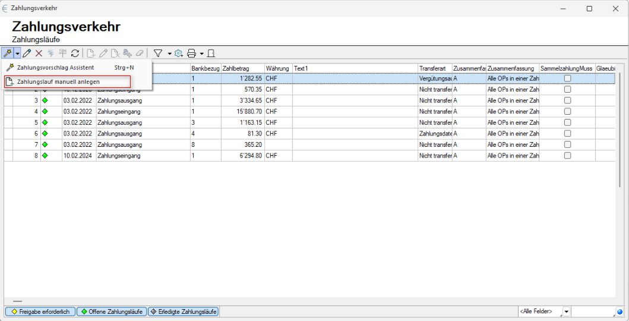Open the Alle Felder search field dropdown

tap(566, 311)
